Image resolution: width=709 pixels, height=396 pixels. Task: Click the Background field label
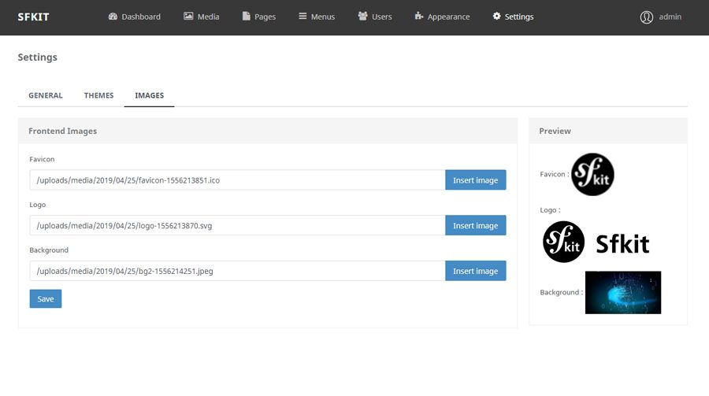(x=49, y=250)
